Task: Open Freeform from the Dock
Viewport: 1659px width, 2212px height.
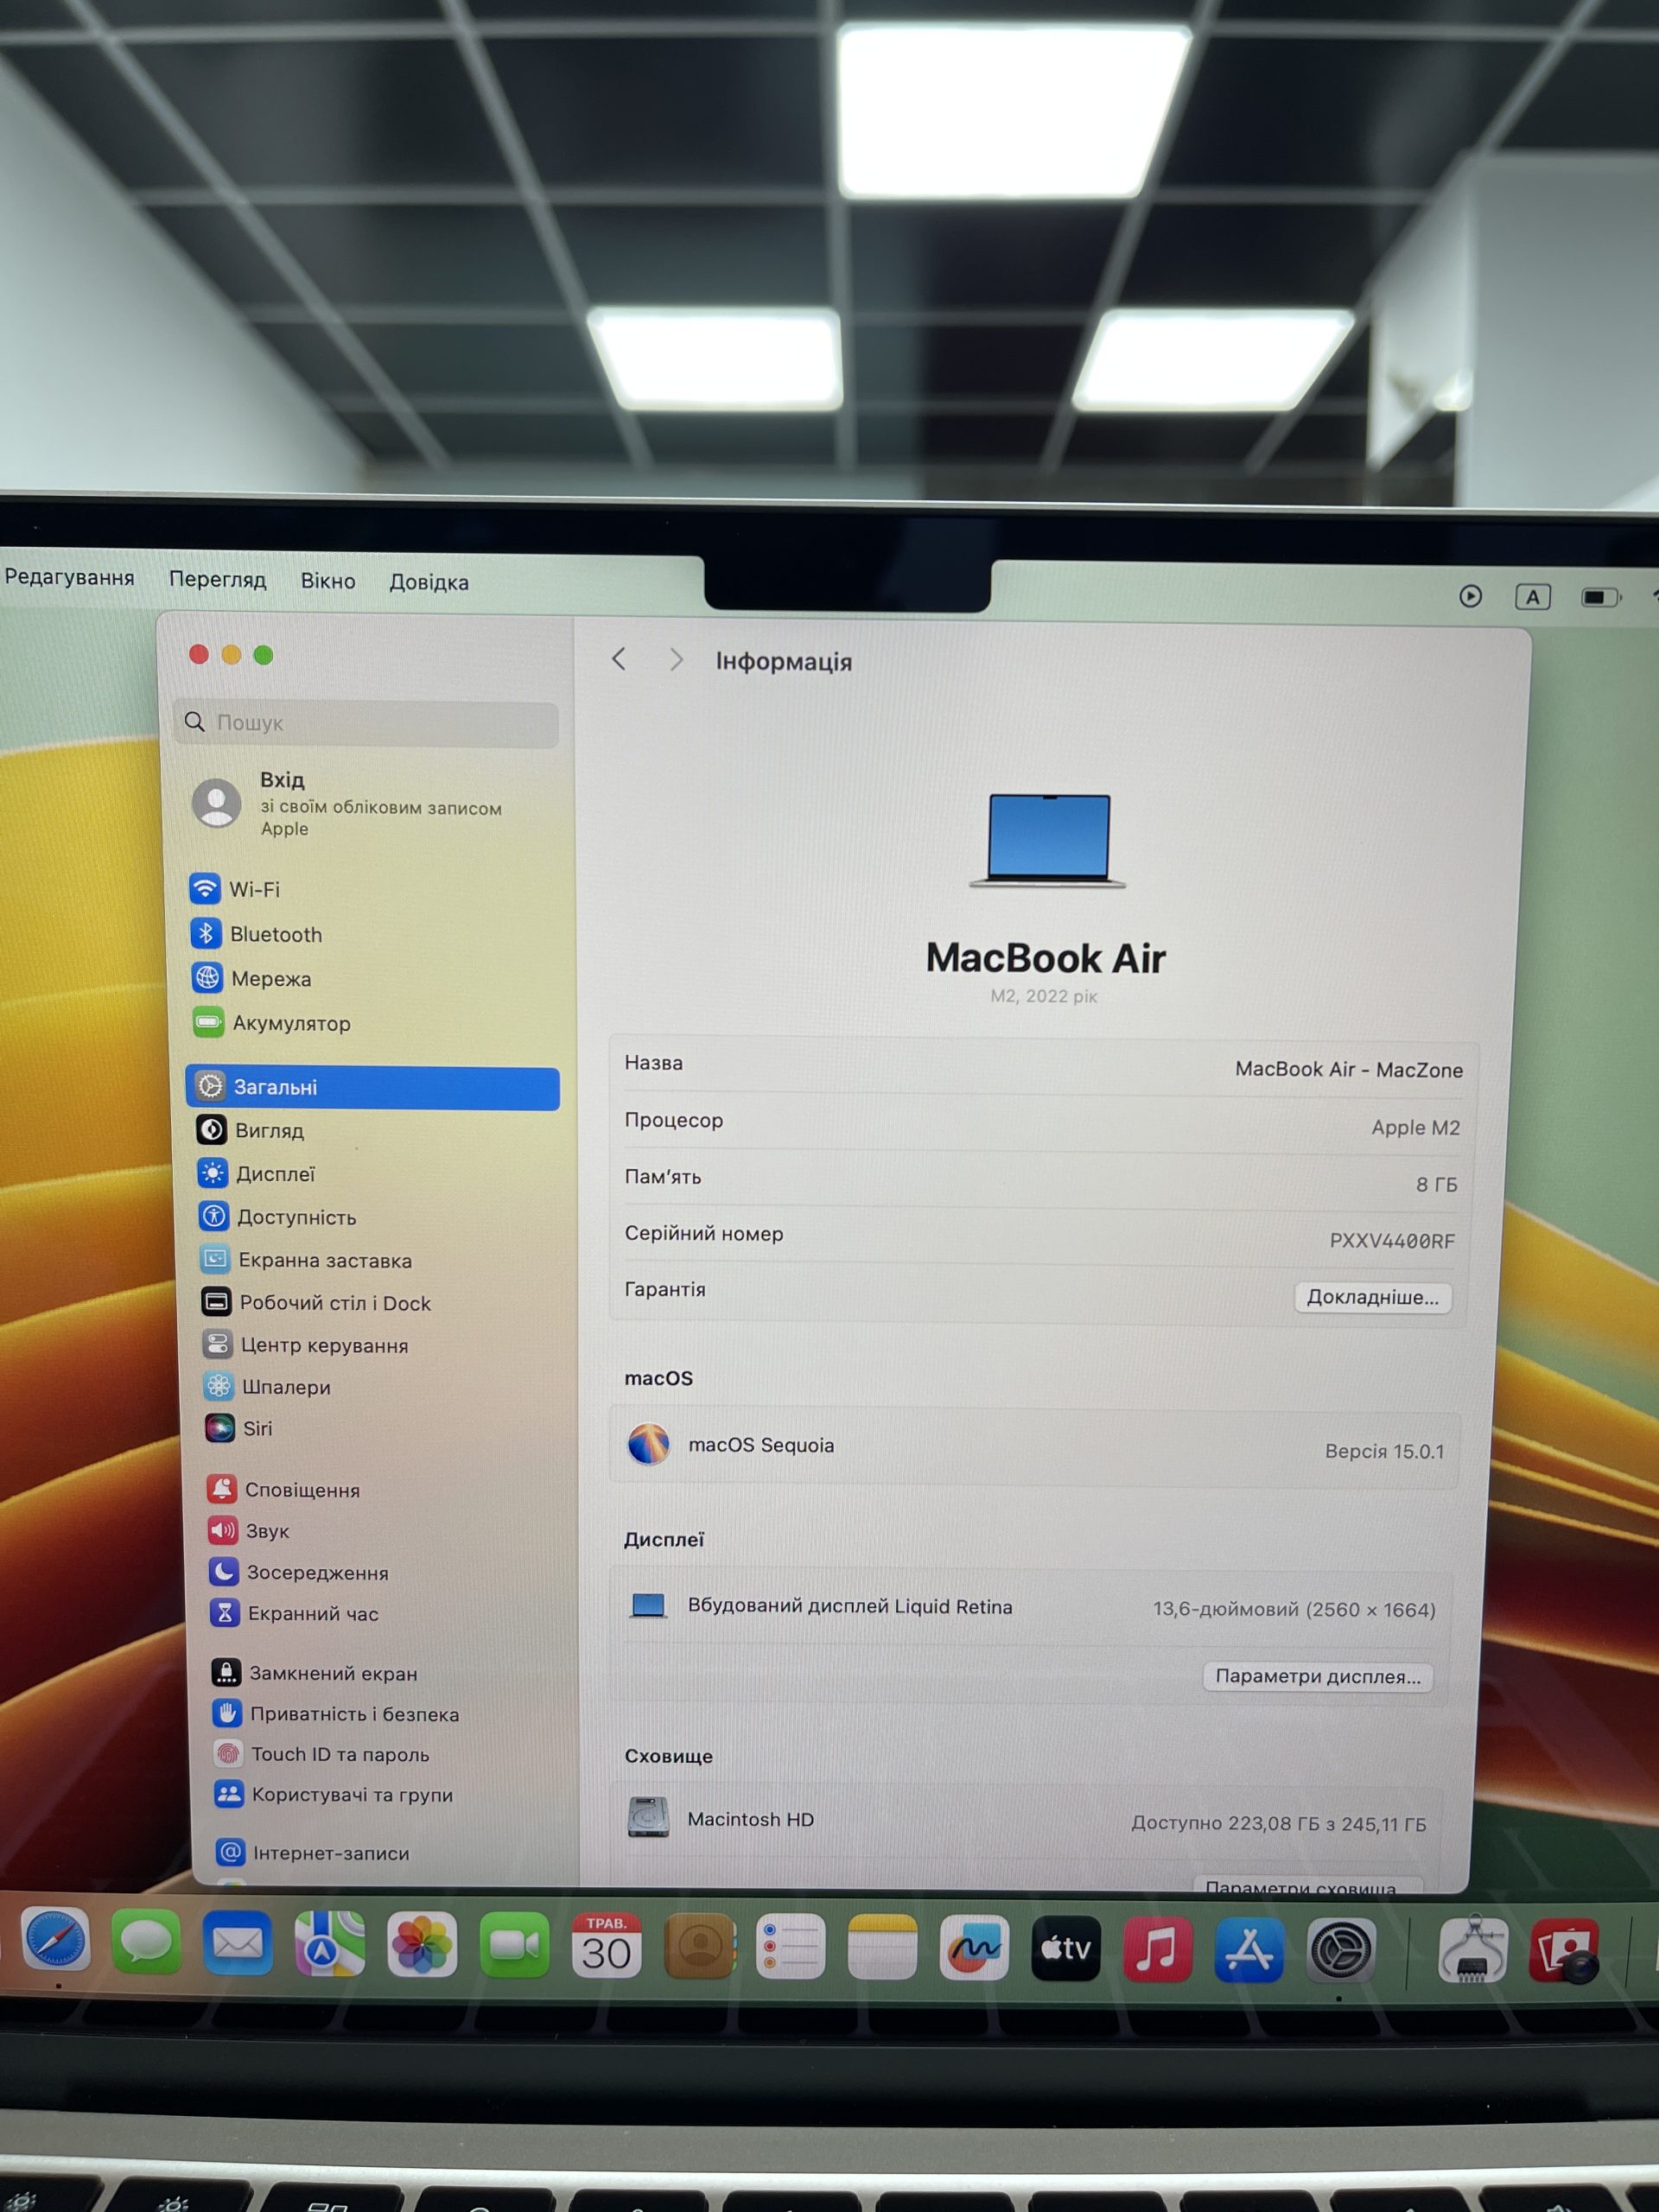Action: [974, 1947]
